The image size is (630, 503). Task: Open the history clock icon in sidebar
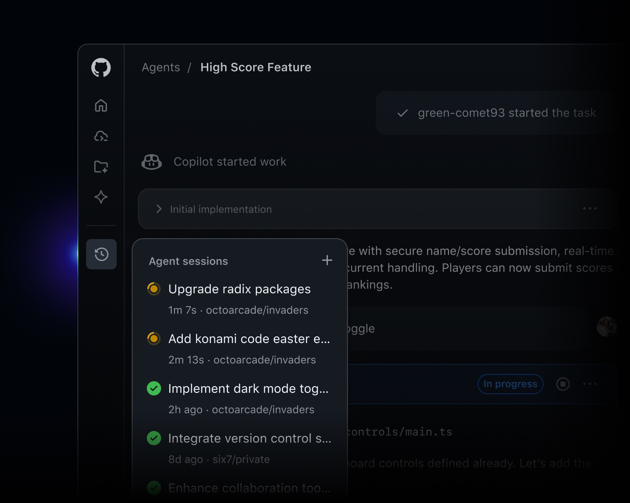tap(101, 254)
